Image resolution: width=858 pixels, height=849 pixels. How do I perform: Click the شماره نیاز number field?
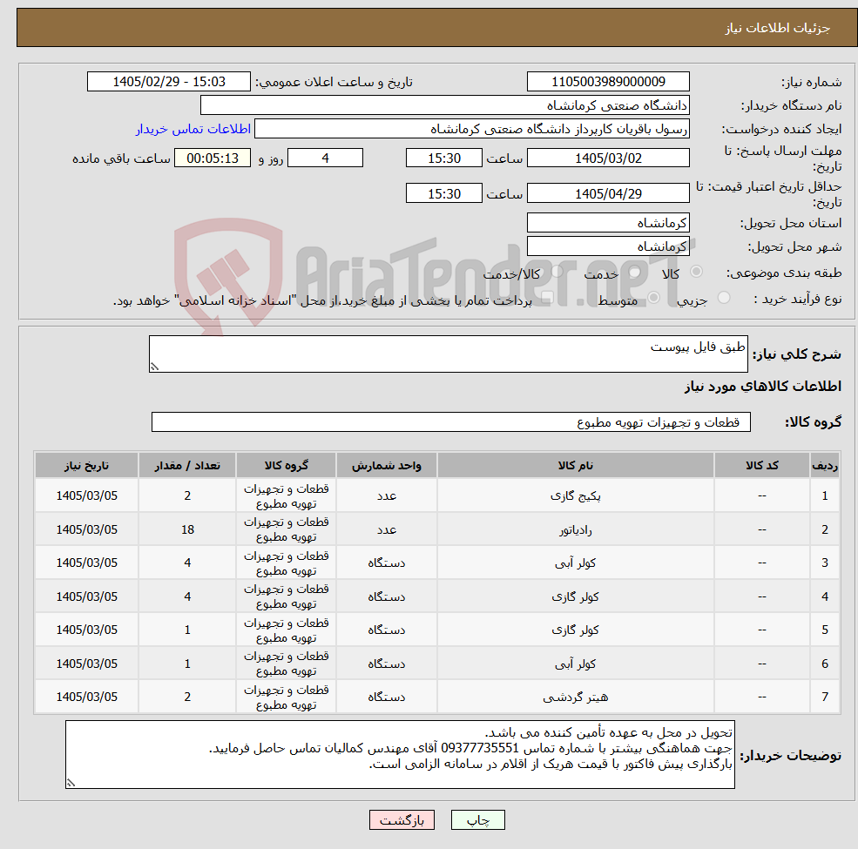pos(608,82)
